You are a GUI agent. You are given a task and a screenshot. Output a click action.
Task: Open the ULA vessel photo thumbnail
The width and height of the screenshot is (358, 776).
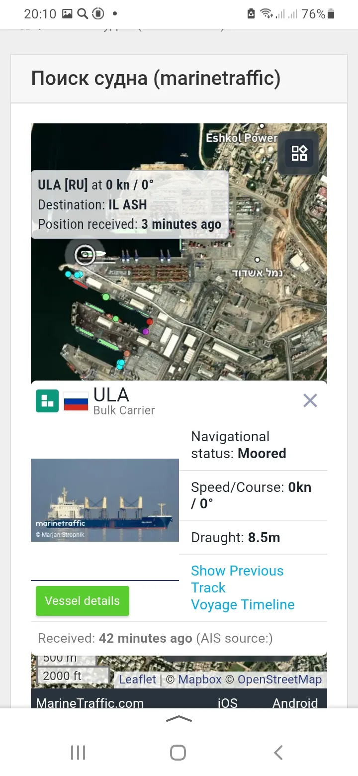tap(105, 500)
